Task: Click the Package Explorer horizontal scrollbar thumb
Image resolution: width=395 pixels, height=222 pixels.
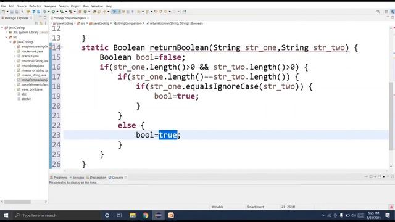Action: (x=17, y=202)
